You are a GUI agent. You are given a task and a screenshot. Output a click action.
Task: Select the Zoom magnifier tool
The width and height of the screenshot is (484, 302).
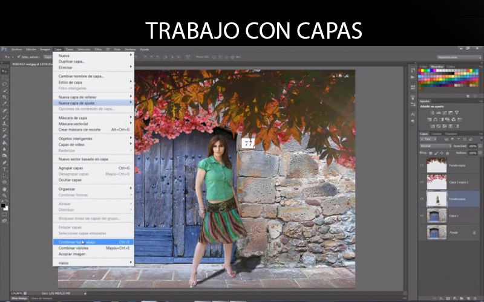click(x=4, y=194)
